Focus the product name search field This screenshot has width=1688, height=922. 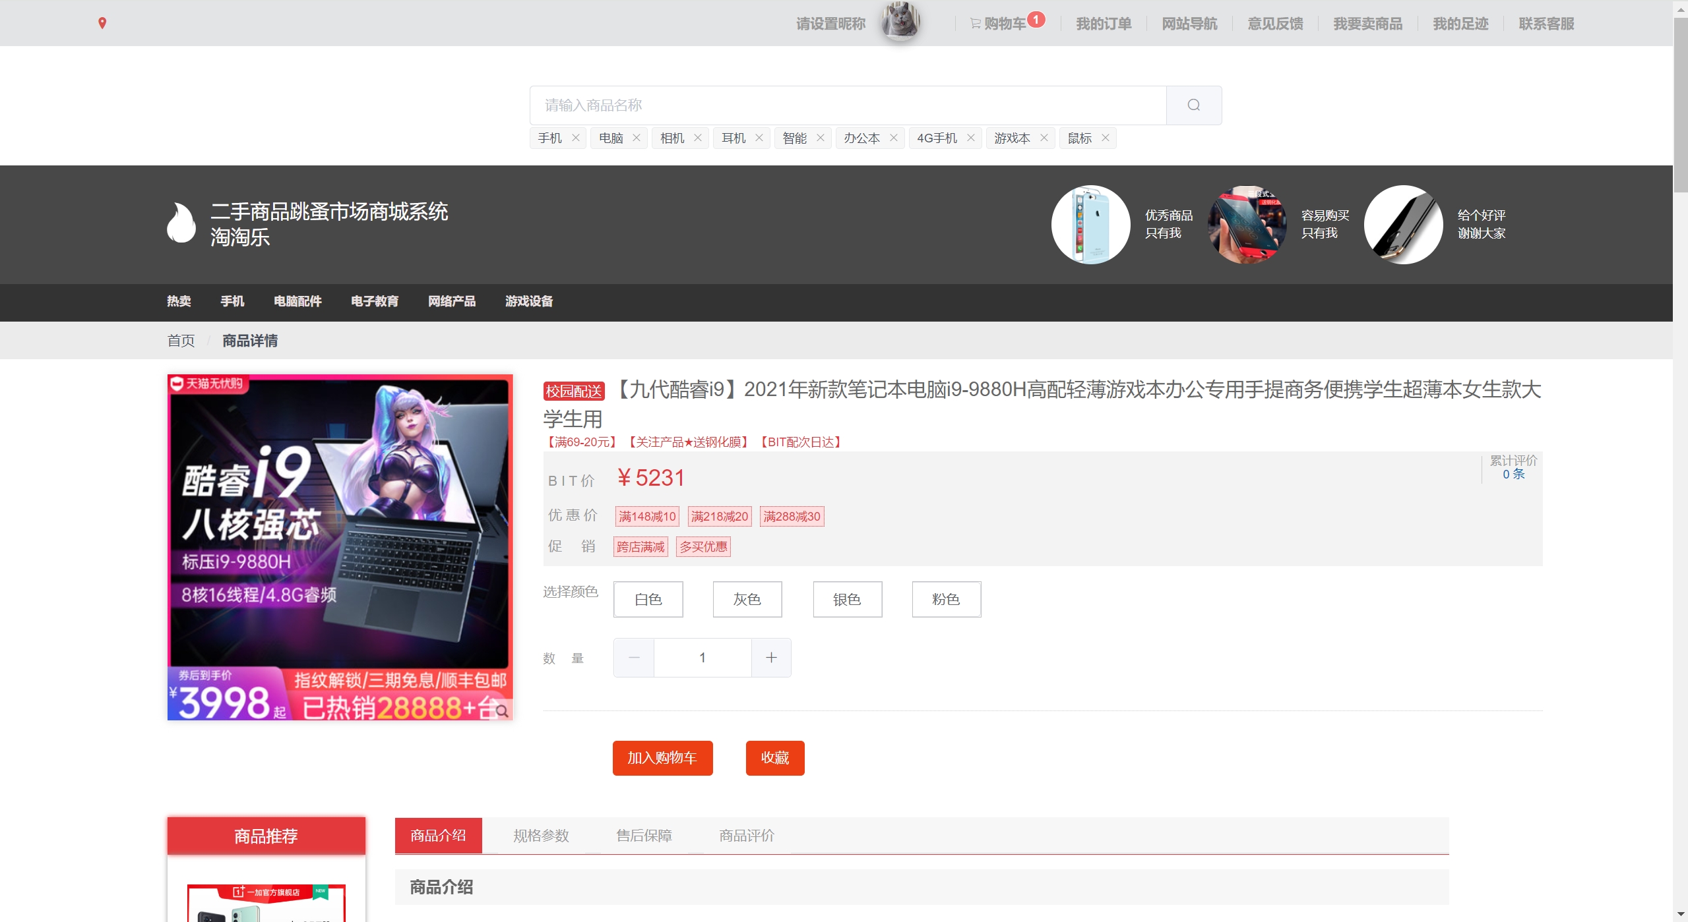coord(848,105)
